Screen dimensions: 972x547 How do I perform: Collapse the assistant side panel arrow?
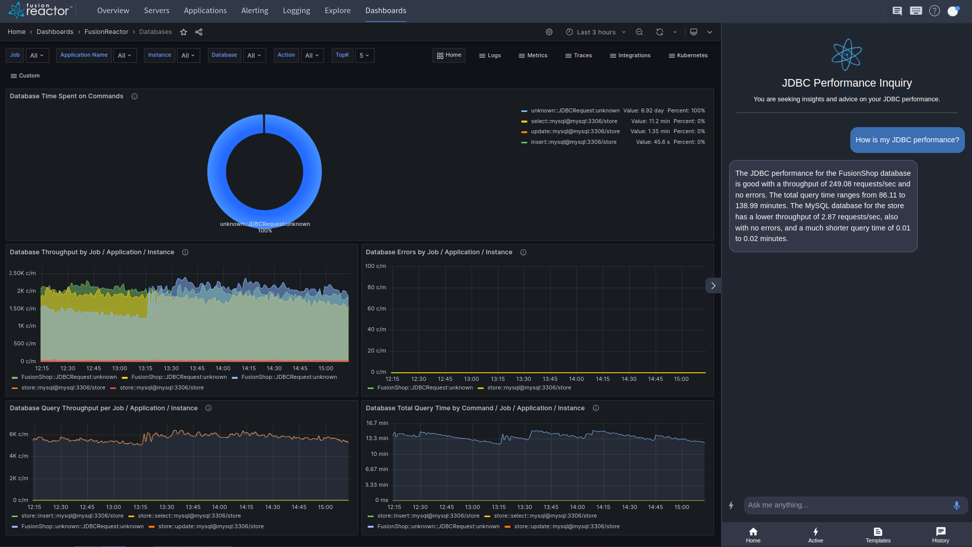[713, 286]
